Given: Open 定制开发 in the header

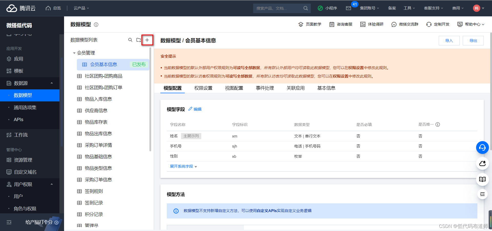Looking at the screenshot, I should tap(438, 24).
